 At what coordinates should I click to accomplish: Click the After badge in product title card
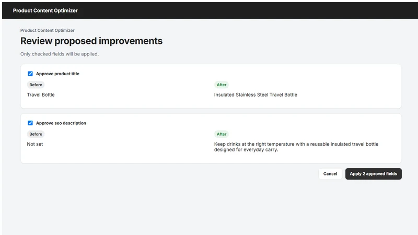[221, 85]
